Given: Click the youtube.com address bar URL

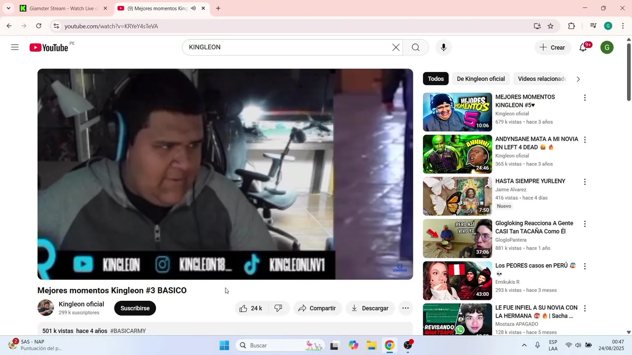Looking at the screenshot, I should pyautogui.click(x=111, y=26).
